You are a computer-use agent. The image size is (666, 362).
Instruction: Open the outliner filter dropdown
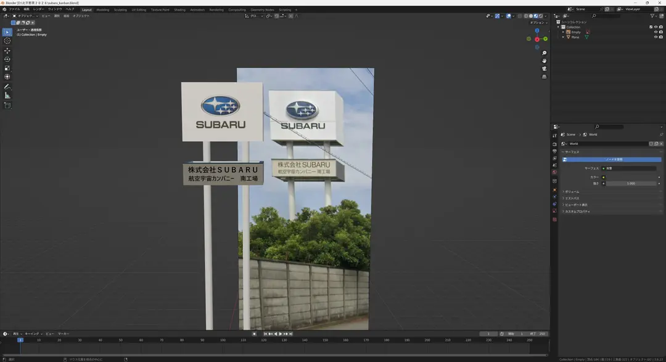point(654,16)
